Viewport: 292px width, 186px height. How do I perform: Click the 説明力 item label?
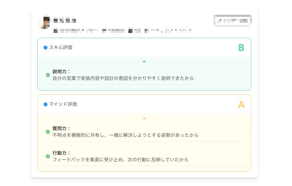click(61, 72)
